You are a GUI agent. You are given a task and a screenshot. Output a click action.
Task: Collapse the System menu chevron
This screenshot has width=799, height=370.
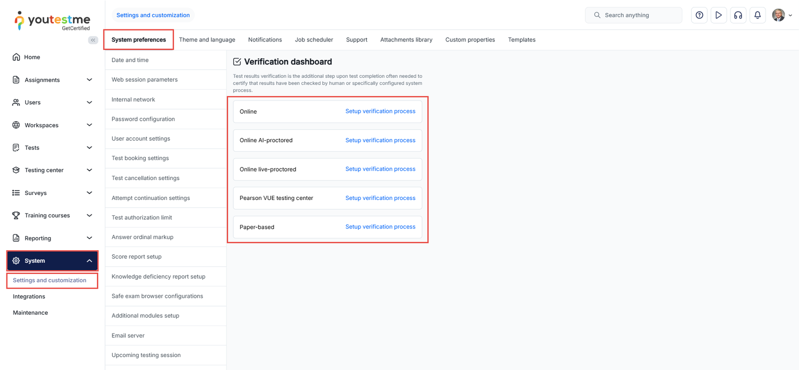(x=89, y=261)
